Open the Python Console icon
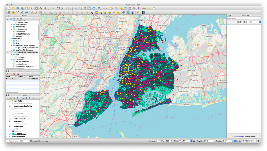This screenshot has width=267, height=151. 138,12
